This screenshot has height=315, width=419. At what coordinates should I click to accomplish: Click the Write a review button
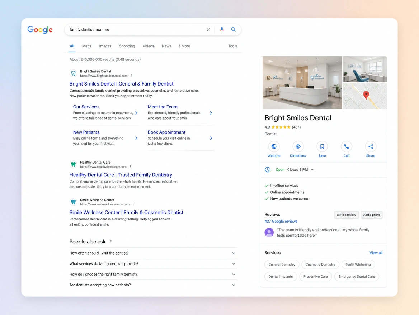coord(346,215)
